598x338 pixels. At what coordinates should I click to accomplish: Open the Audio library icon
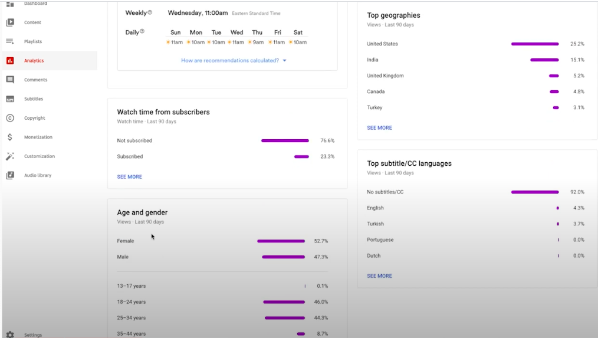pyautogui.click(x=10, y=175)
